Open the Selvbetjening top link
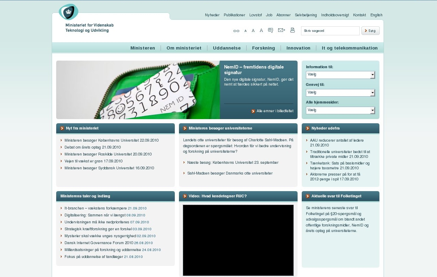Image resolution: width=437 pixels, height=277 pixels. click(306, 15)
